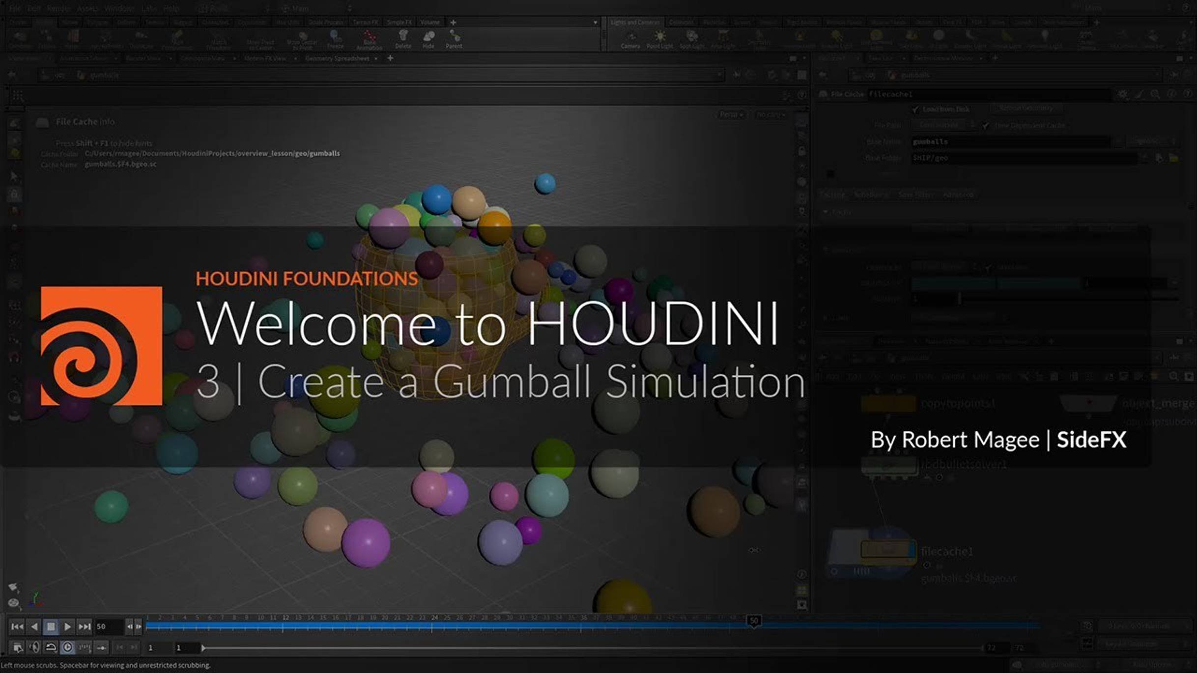Toggle Time Dependent Cache off

point(986,125)
